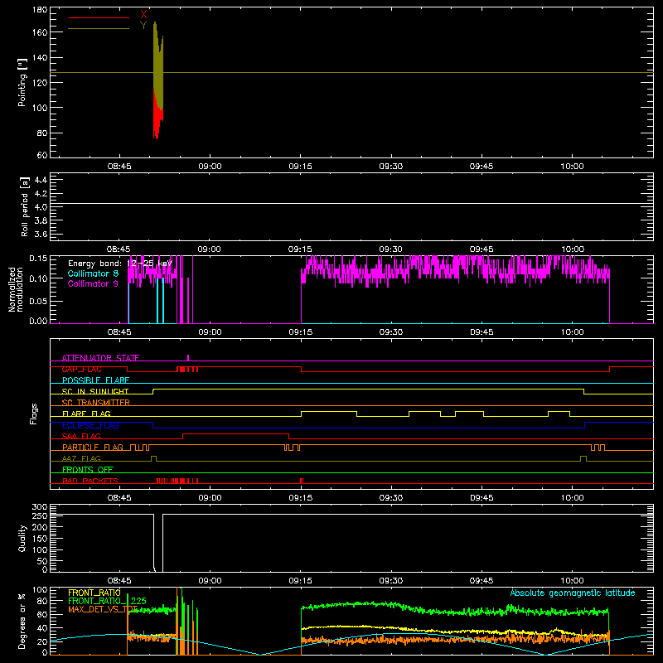663x663 pixels.
Task: Click the Flags axis title
Action: pos(33,414)
